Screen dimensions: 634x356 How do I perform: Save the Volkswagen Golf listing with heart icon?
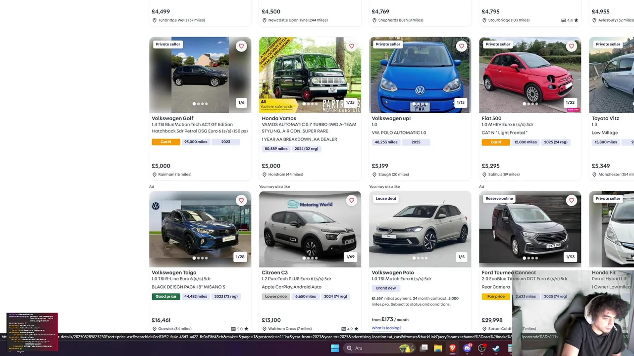click(241, 46)
